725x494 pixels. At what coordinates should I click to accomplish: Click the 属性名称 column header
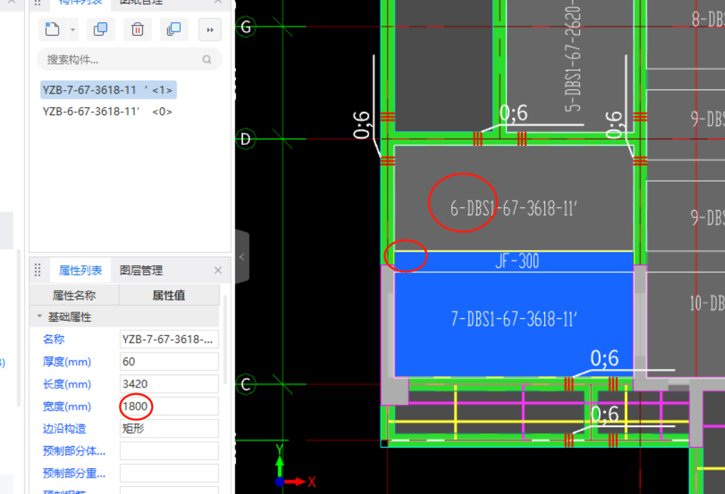(74, 295)
